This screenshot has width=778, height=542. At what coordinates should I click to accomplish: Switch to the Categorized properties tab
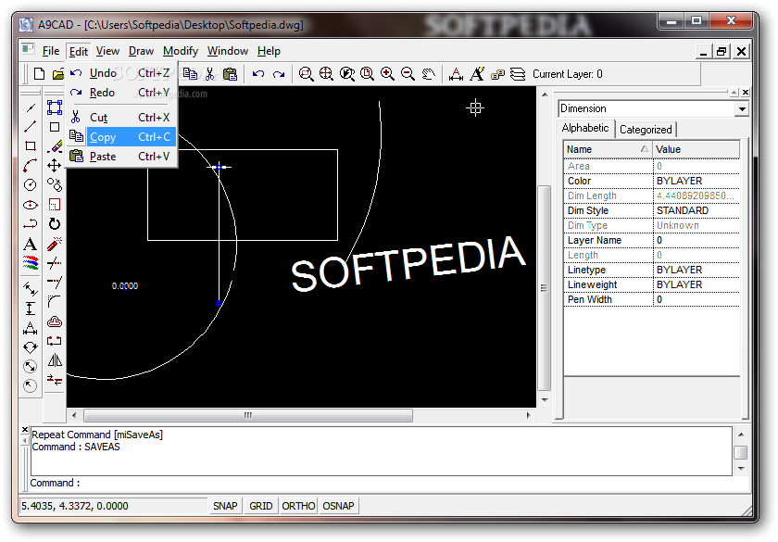pos(646,130)
